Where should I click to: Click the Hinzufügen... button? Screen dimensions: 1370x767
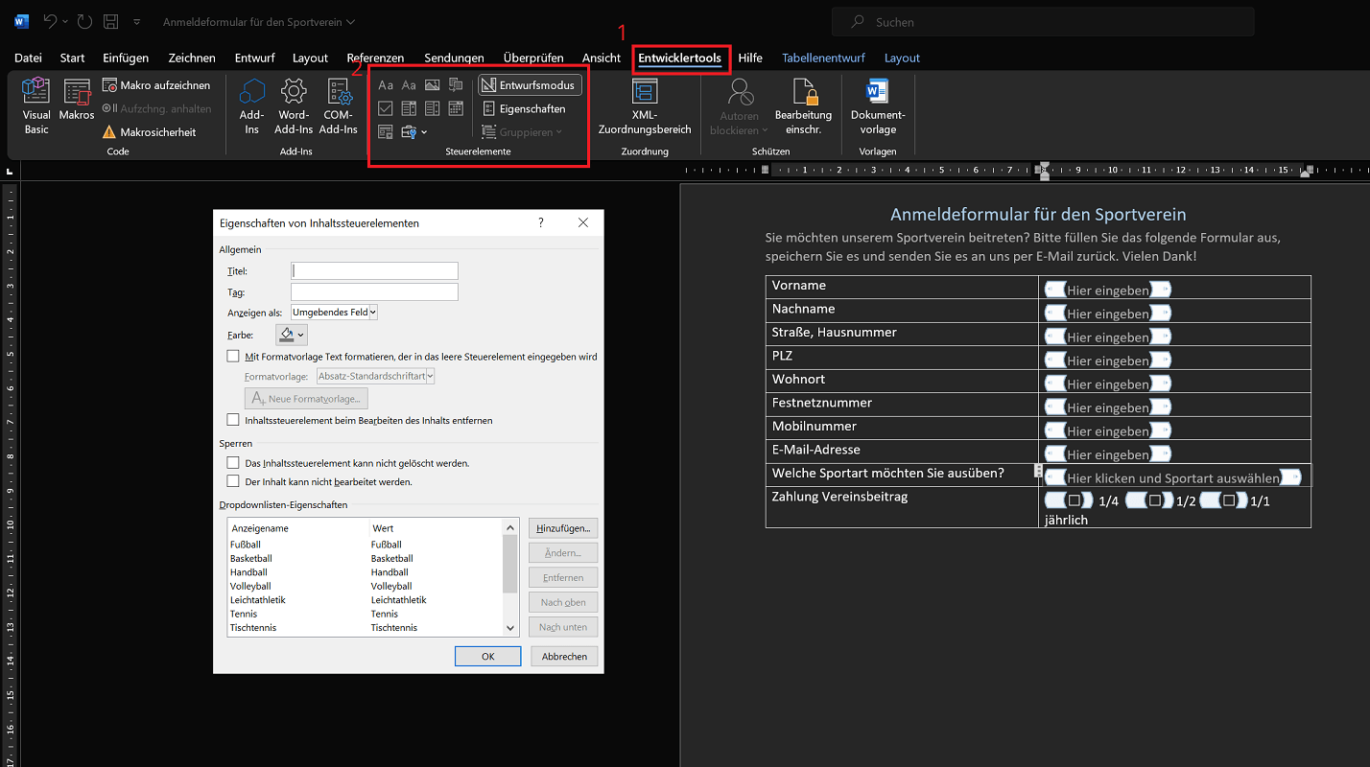563,528
